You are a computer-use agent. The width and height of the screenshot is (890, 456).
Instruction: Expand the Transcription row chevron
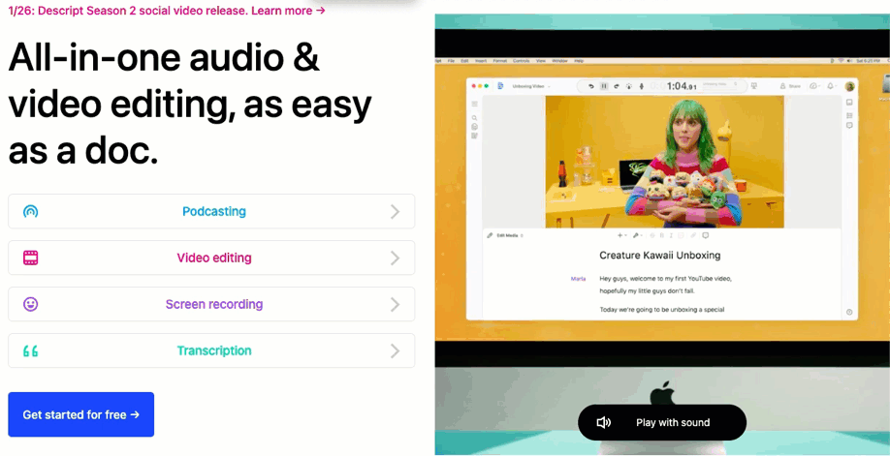tap(395, 351)
